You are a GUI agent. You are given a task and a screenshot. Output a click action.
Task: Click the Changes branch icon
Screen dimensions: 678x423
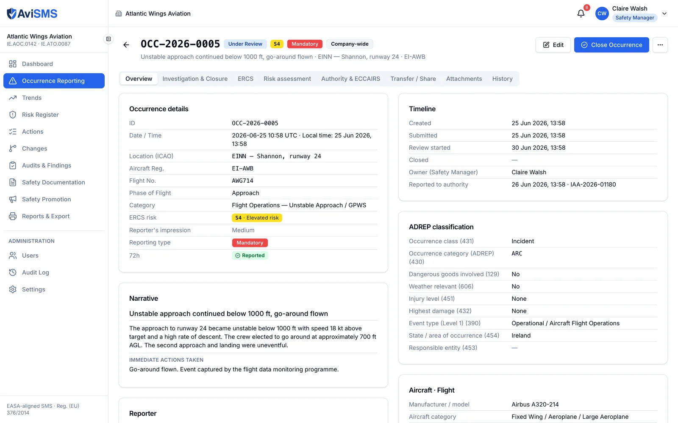tap(13, 148)
